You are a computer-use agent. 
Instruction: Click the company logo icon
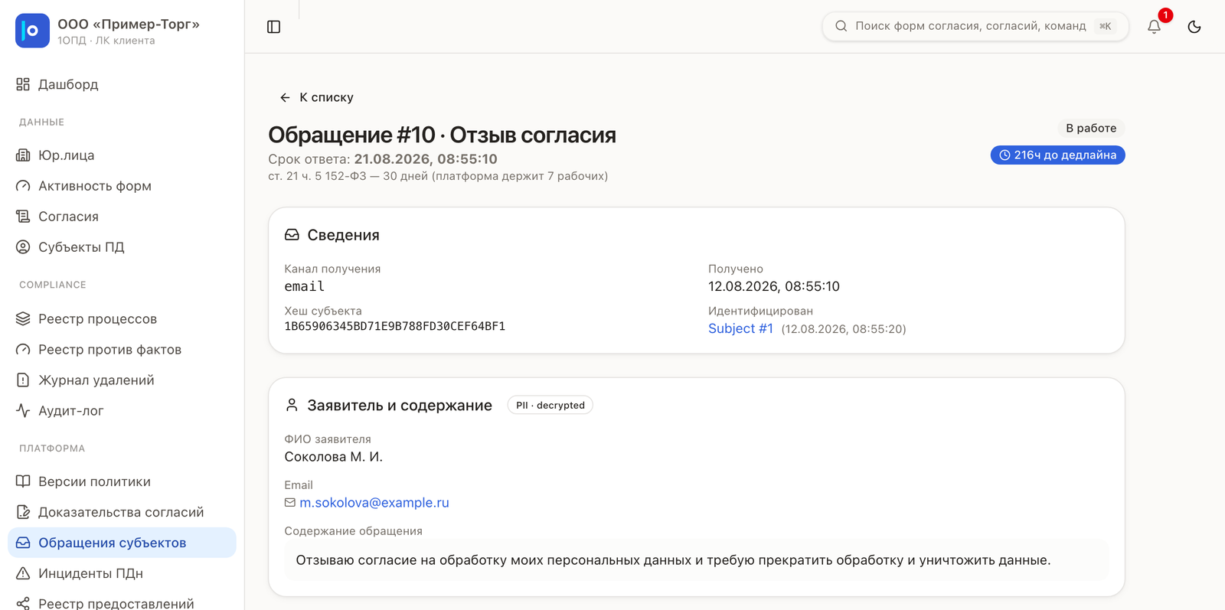coord(32,31)
